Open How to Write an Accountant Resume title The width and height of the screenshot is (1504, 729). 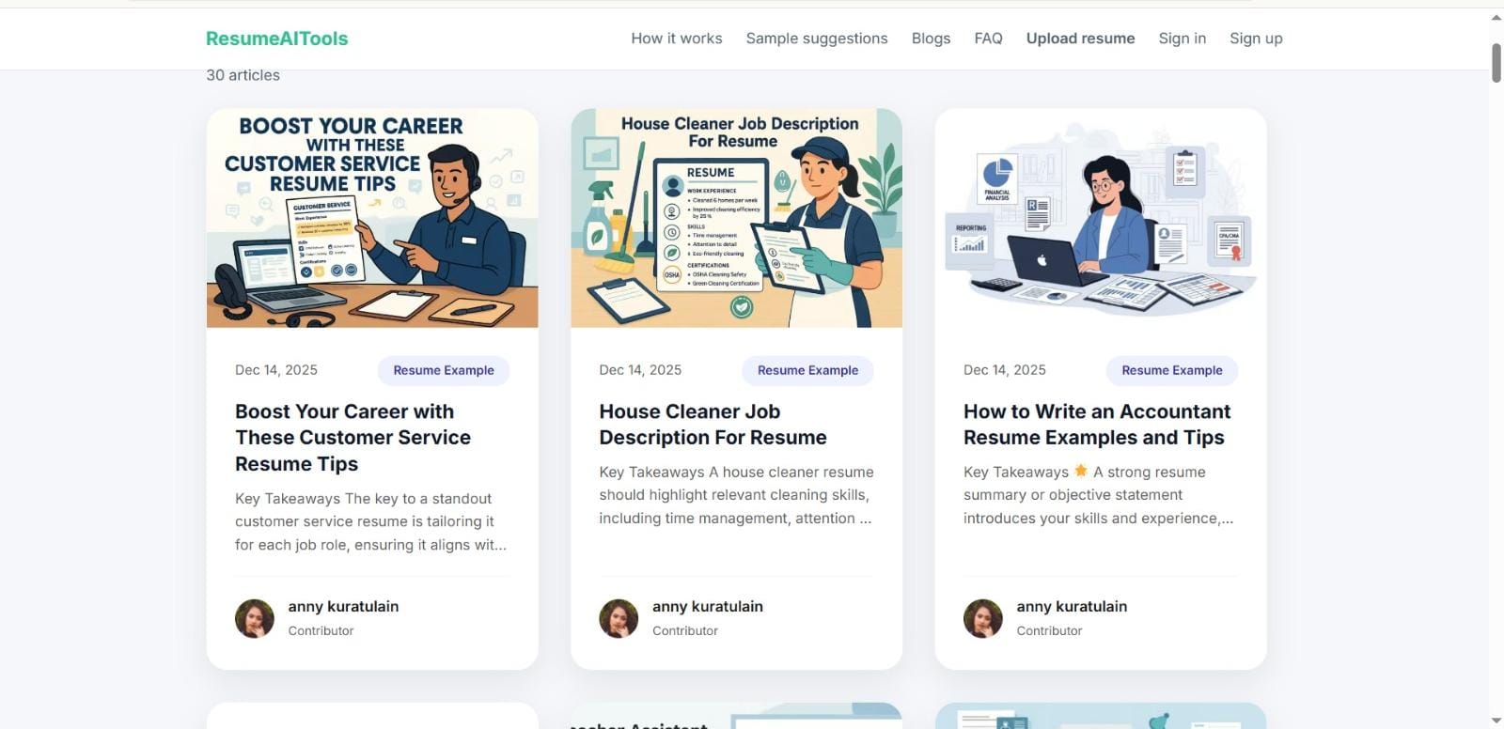1097,425
